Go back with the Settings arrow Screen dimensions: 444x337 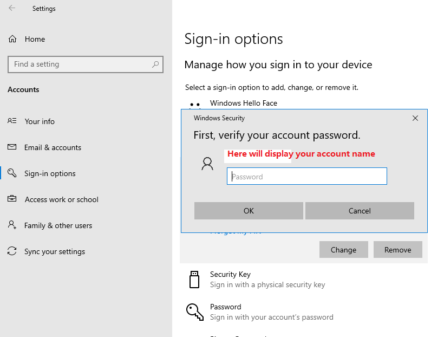click(12, 8)
